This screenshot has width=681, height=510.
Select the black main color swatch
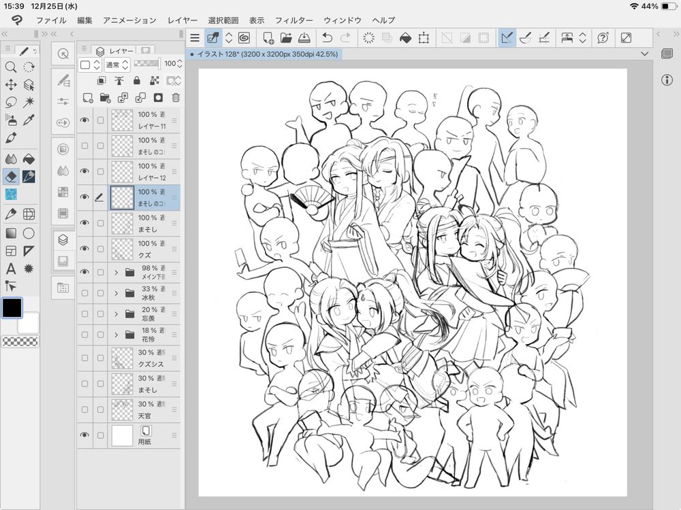click(x=12, y=307)
